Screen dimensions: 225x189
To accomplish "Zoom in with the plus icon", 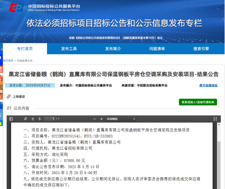I will [x=101, y=119].
